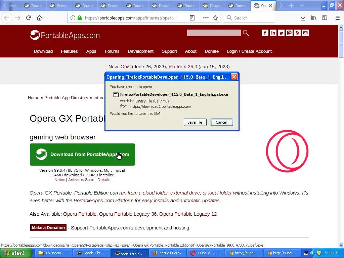This screenshot has width=344, height=258.
Task: Click the PortableApps.com logo
Action: coord(65,35)
